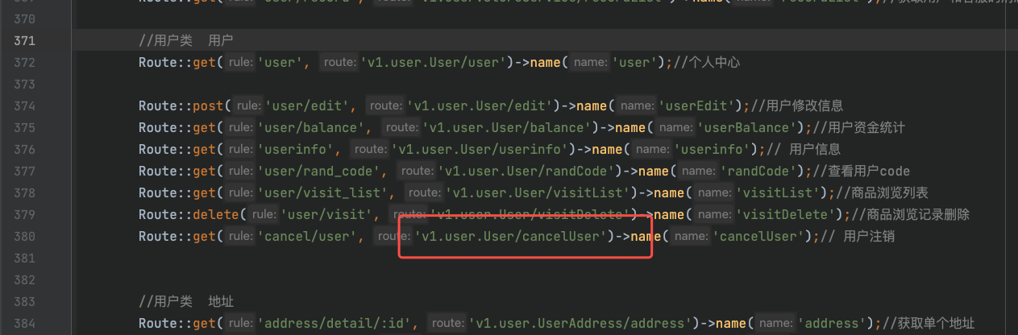The width and height of the screenshot is (1018, 335).
Task: Click the 'cancel/user' rule string
Action: [310, 236]
